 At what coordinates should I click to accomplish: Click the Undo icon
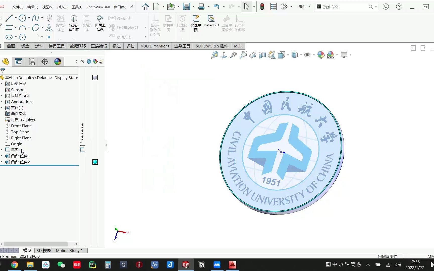pyautogui.click(x=216, y=7)
